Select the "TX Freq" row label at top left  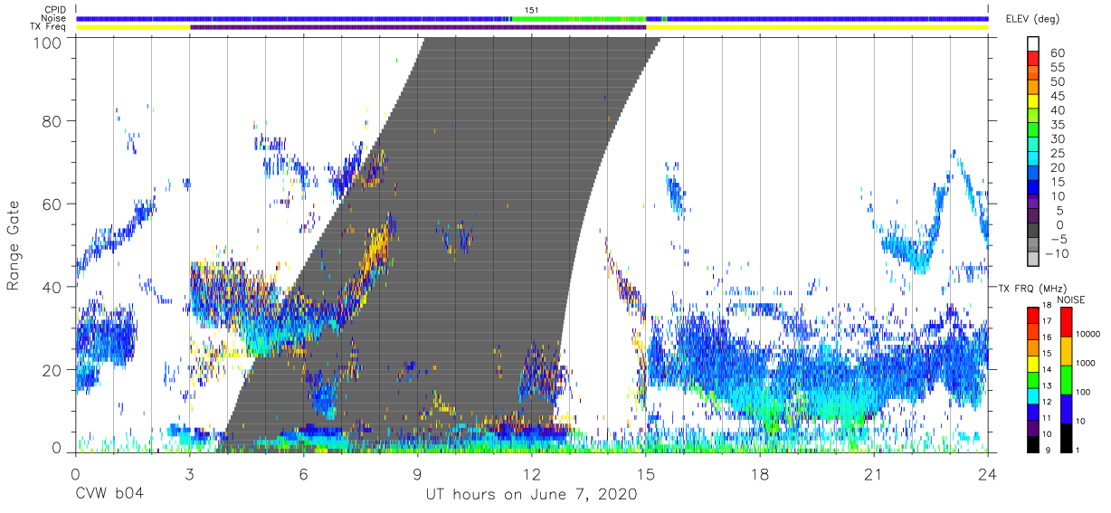(x=48, y=27)
